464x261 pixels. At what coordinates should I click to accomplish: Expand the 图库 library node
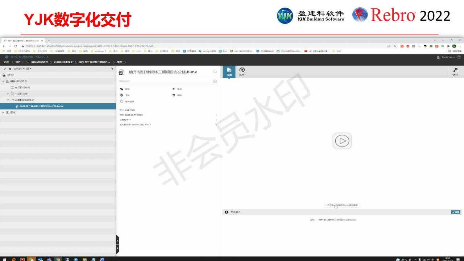tap(3, 112)
